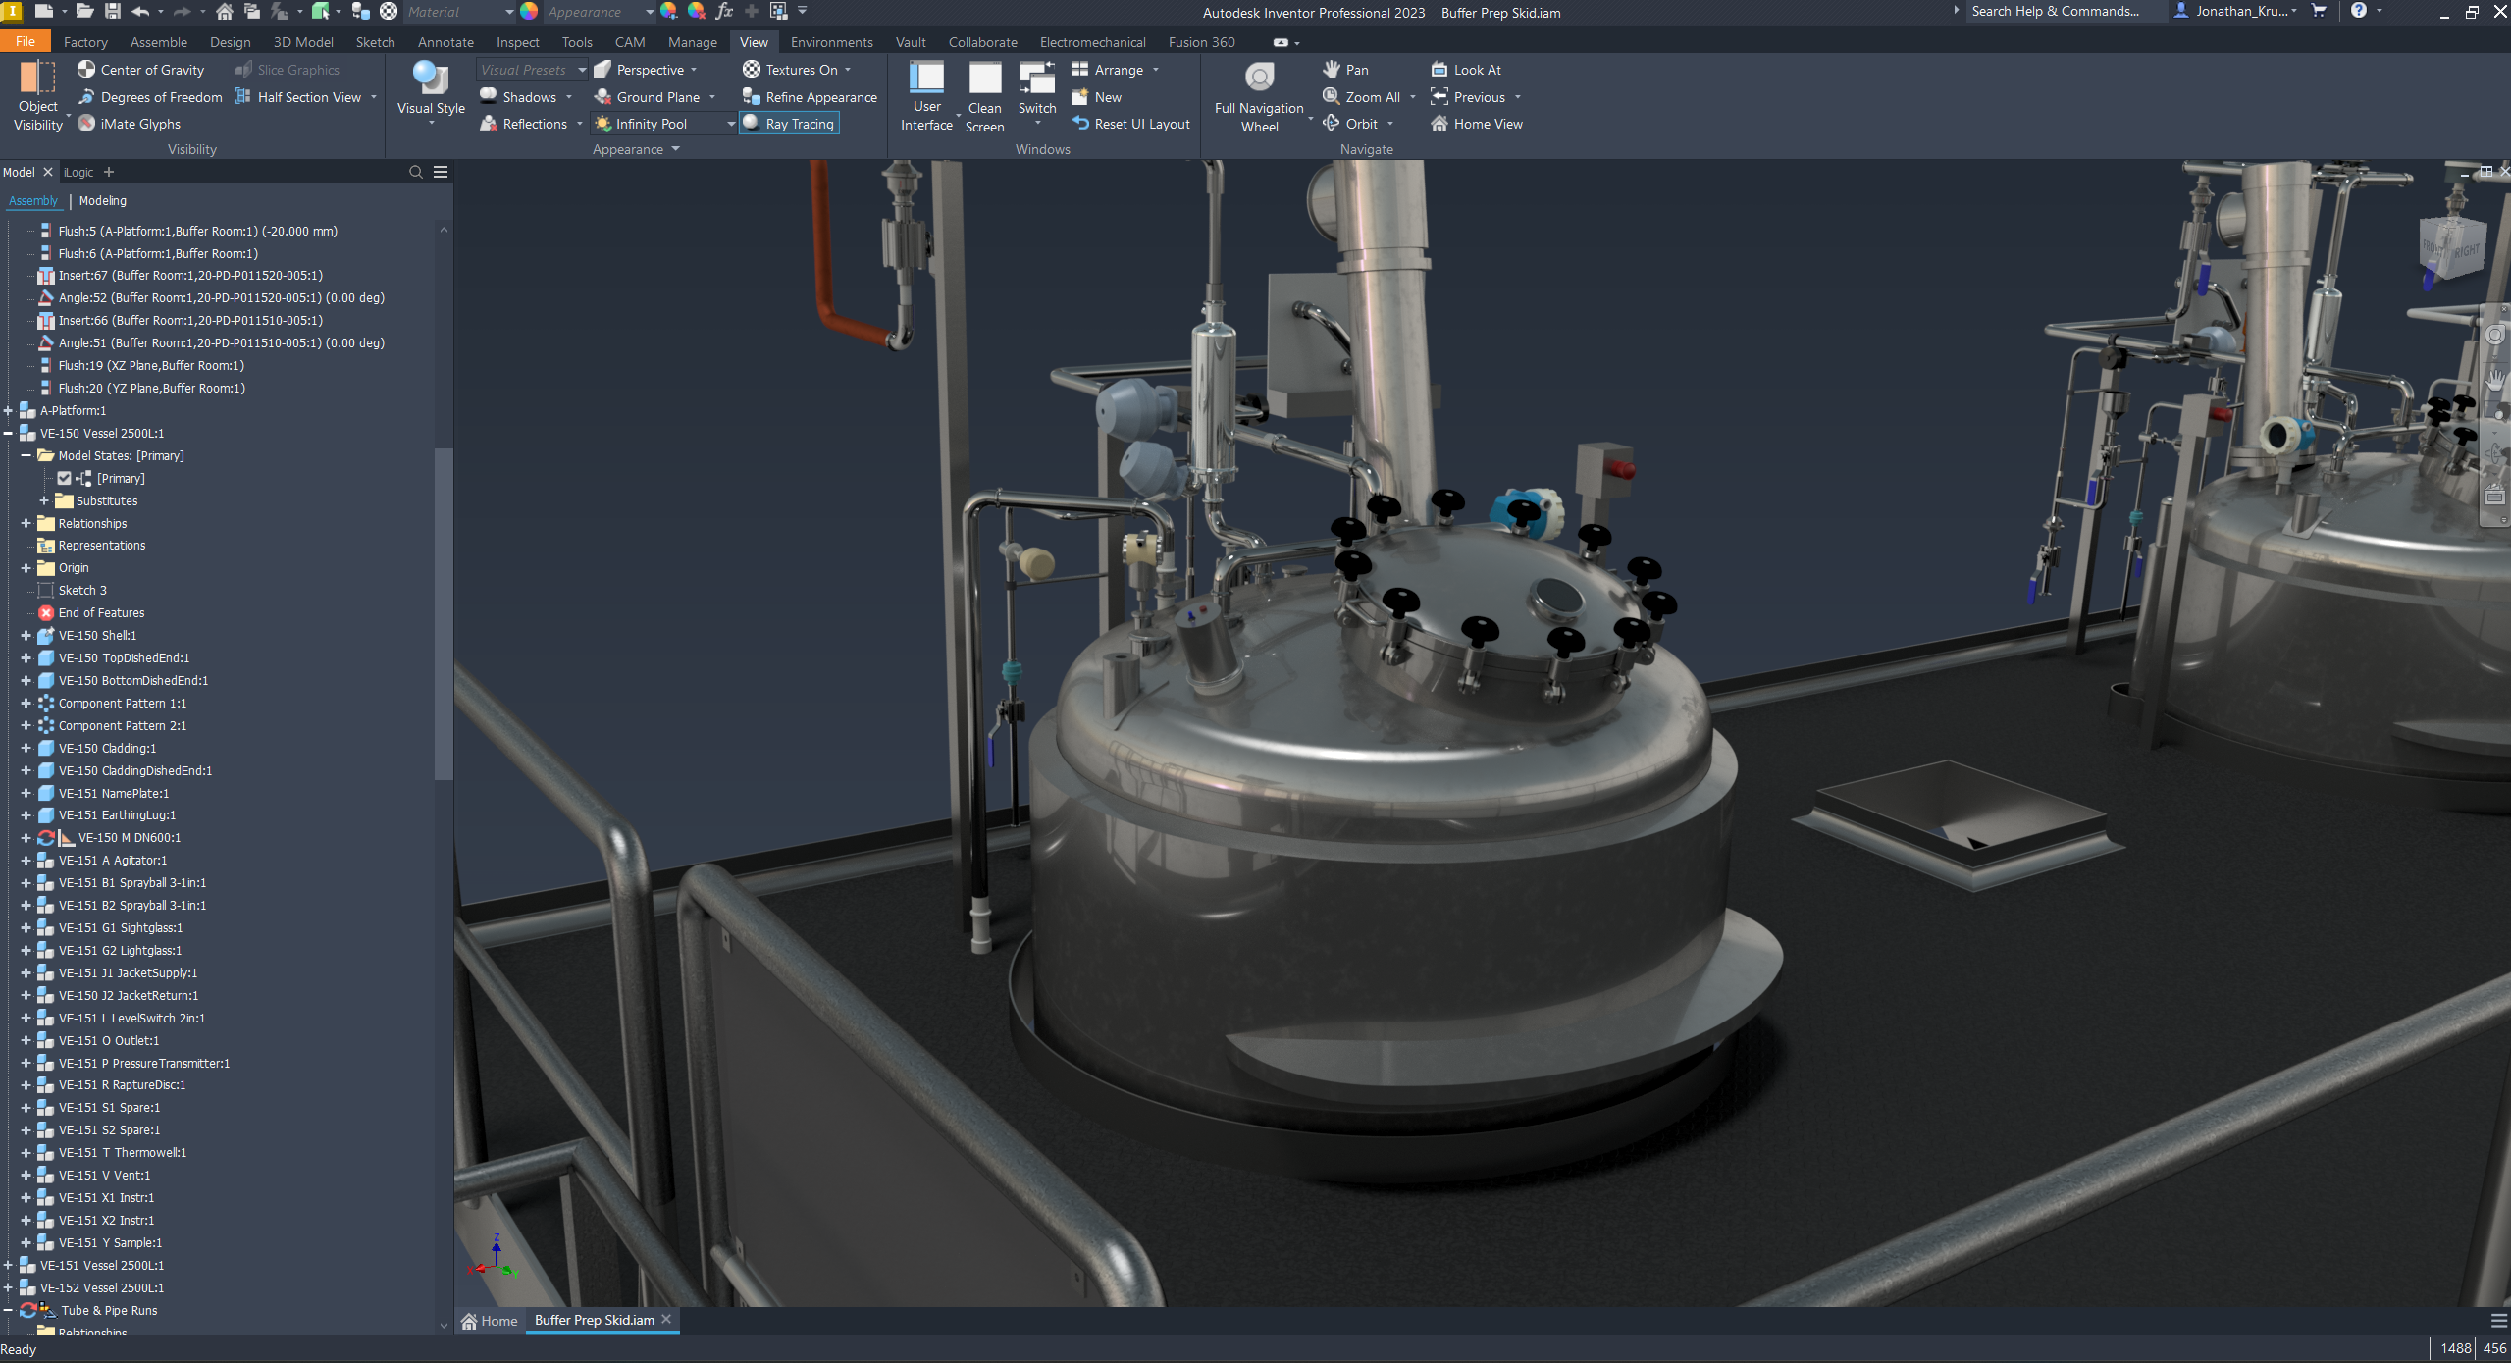
Task: Collapse the VE-150 Vessel 2500L:1 node
Action: tap(8, 434)
